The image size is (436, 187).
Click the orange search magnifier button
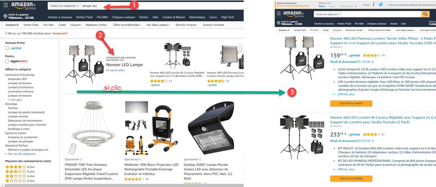(425, 14)
